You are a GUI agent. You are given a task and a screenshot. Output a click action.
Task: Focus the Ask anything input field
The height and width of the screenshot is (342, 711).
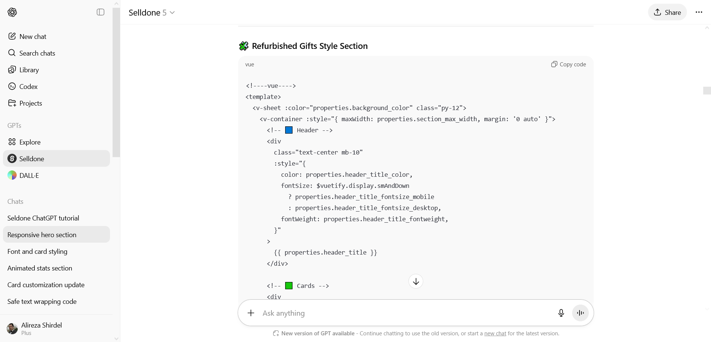point(407,313)
